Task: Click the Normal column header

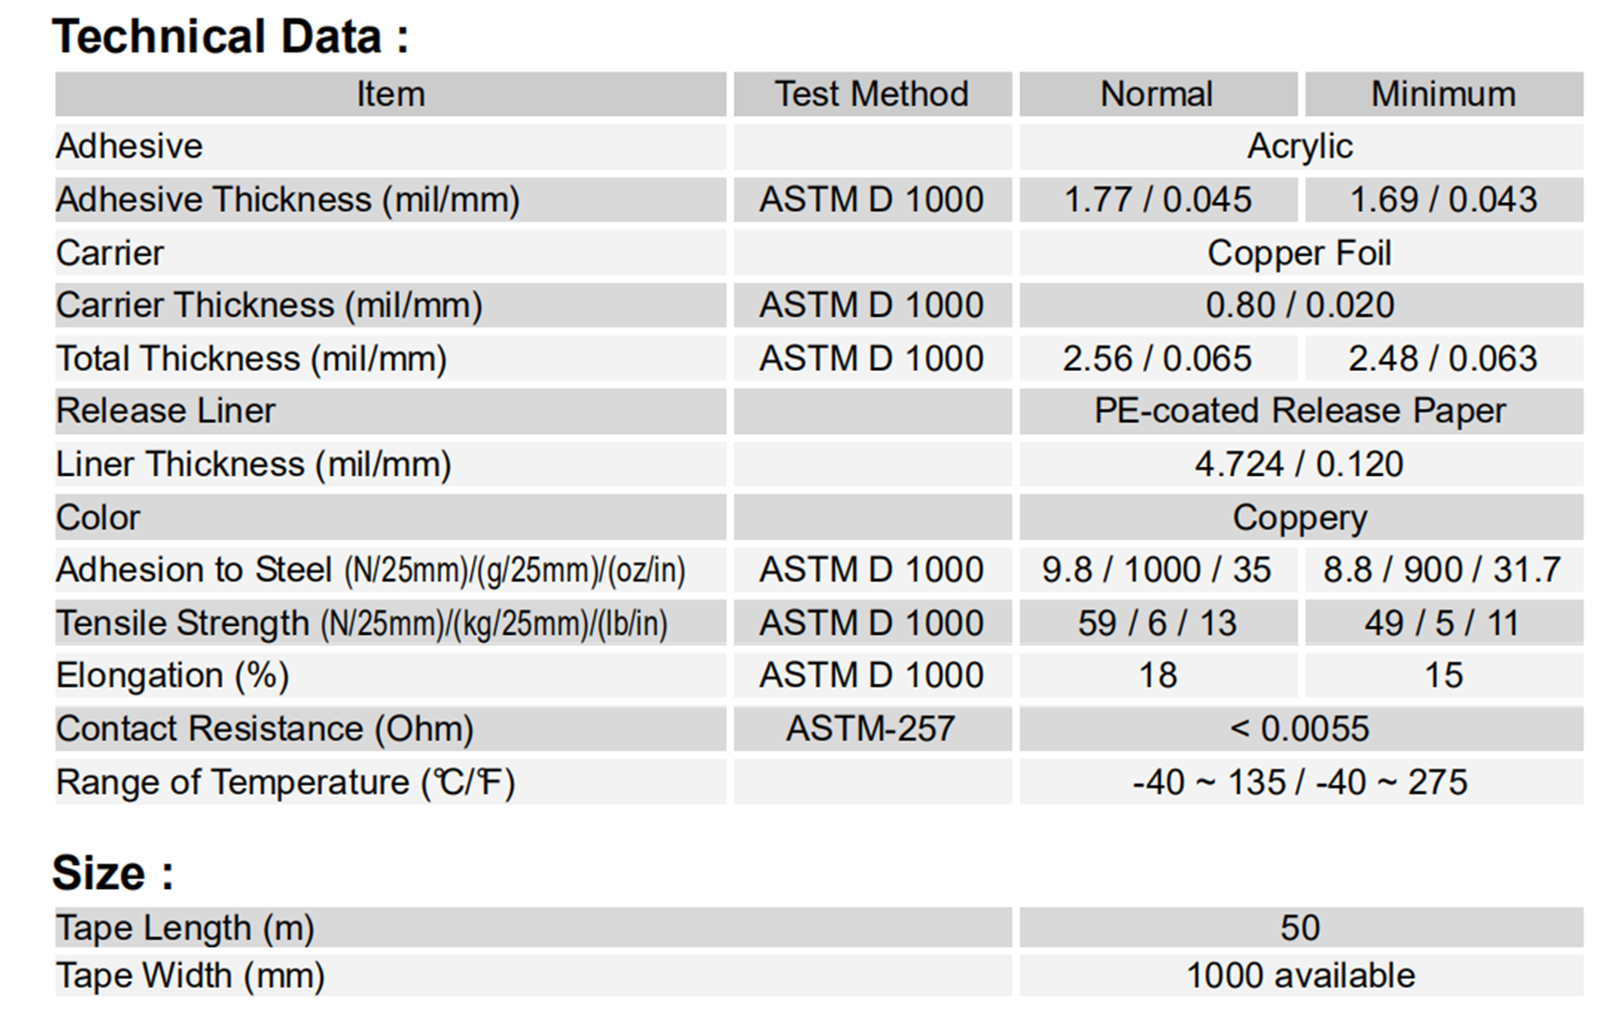Action: pyautogui.click(x=1157, y=94)
